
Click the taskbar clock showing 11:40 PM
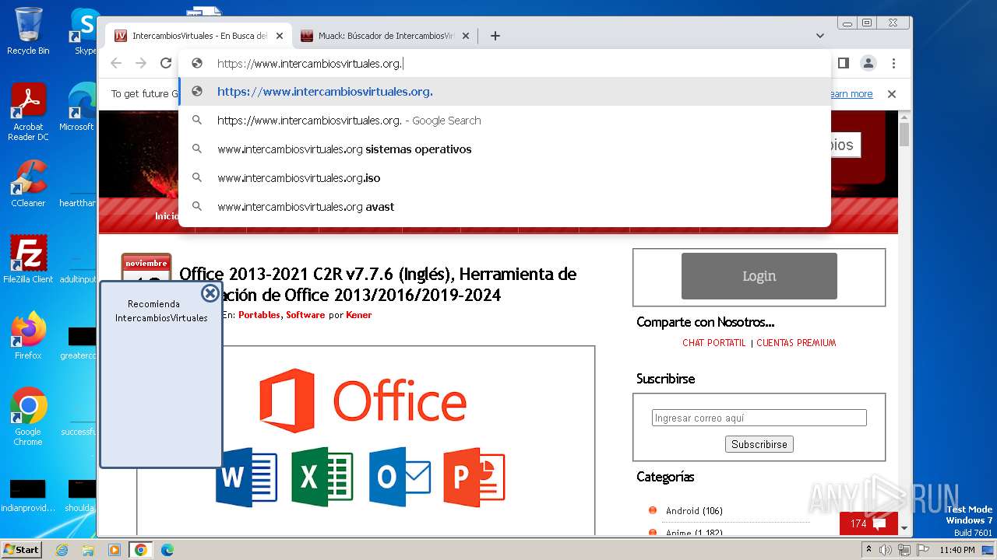click(957, 550)
